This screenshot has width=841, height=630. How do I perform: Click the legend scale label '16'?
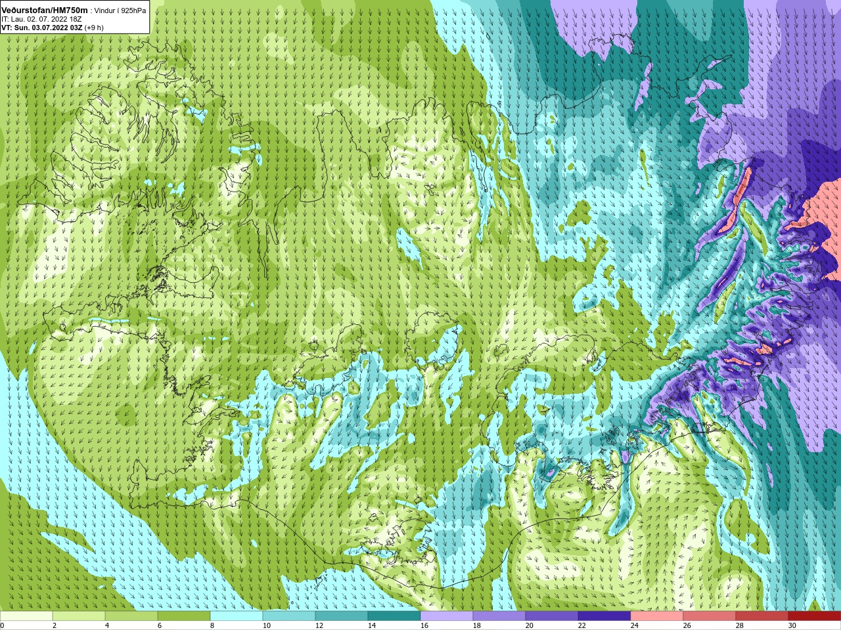(x=424, y=625)
